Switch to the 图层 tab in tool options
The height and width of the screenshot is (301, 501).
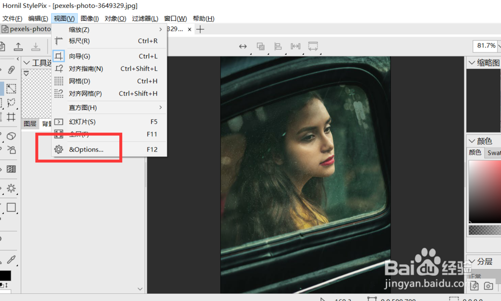coord(30,123)
